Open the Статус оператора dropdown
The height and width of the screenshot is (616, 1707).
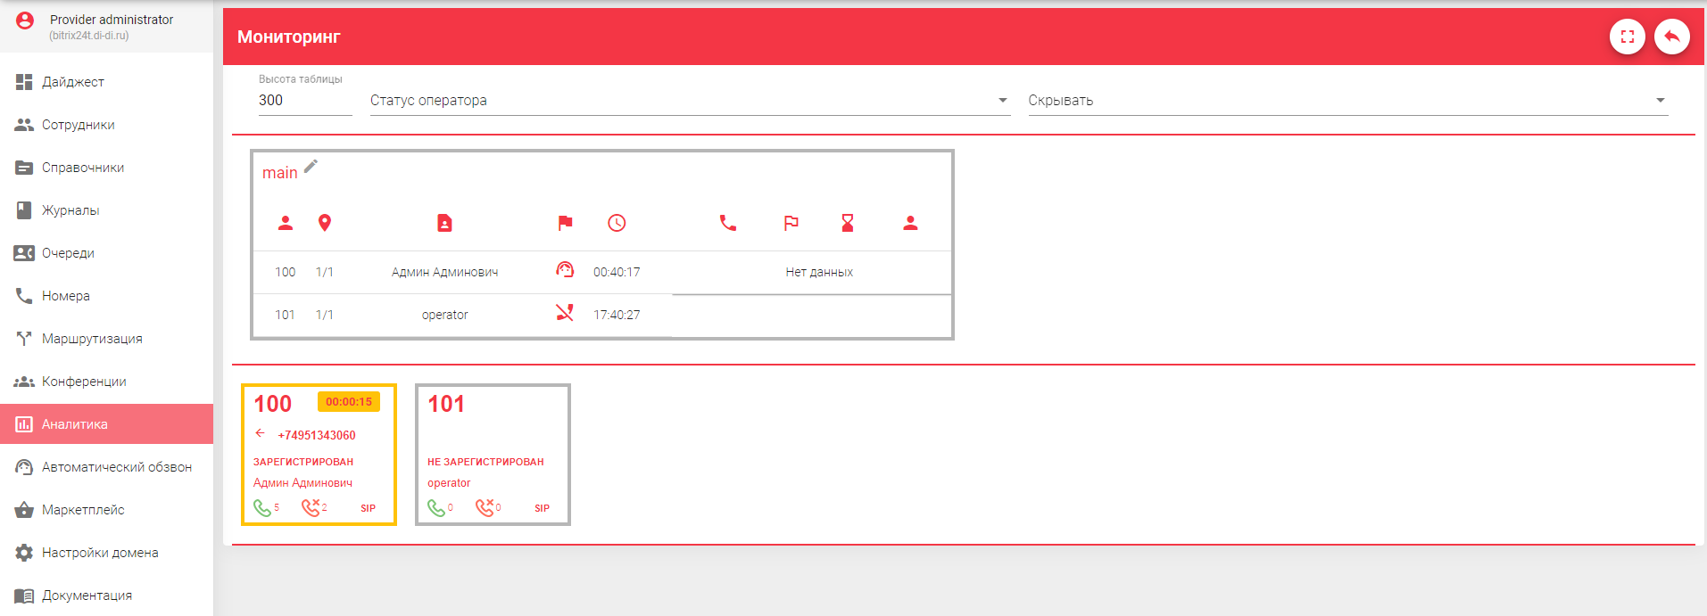tap(690, 100)
